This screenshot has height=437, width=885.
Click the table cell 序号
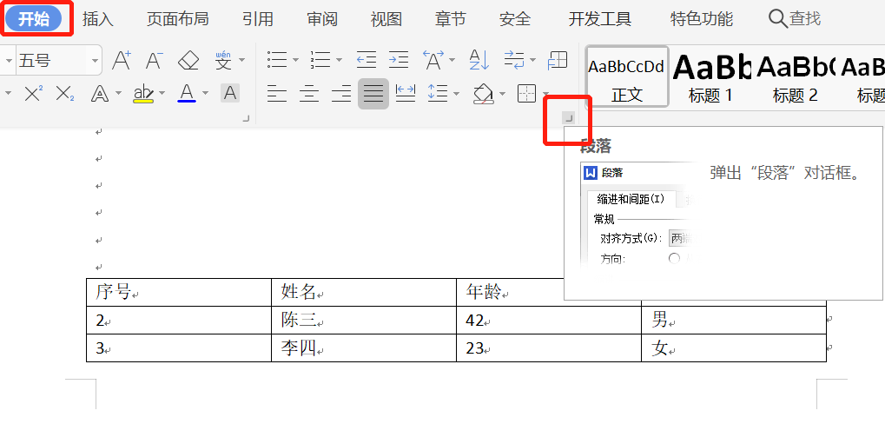179,292
